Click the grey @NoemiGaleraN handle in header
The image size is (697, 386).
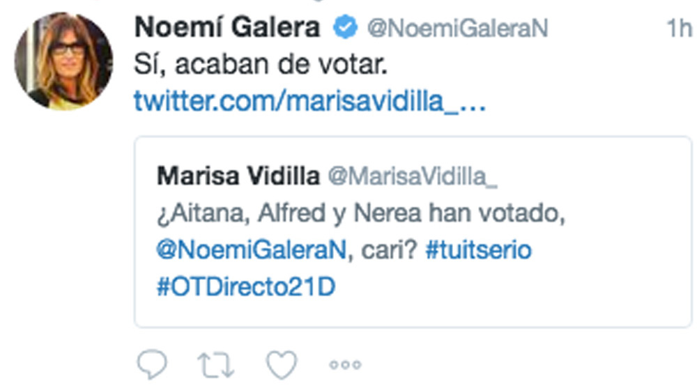(457, 29)
